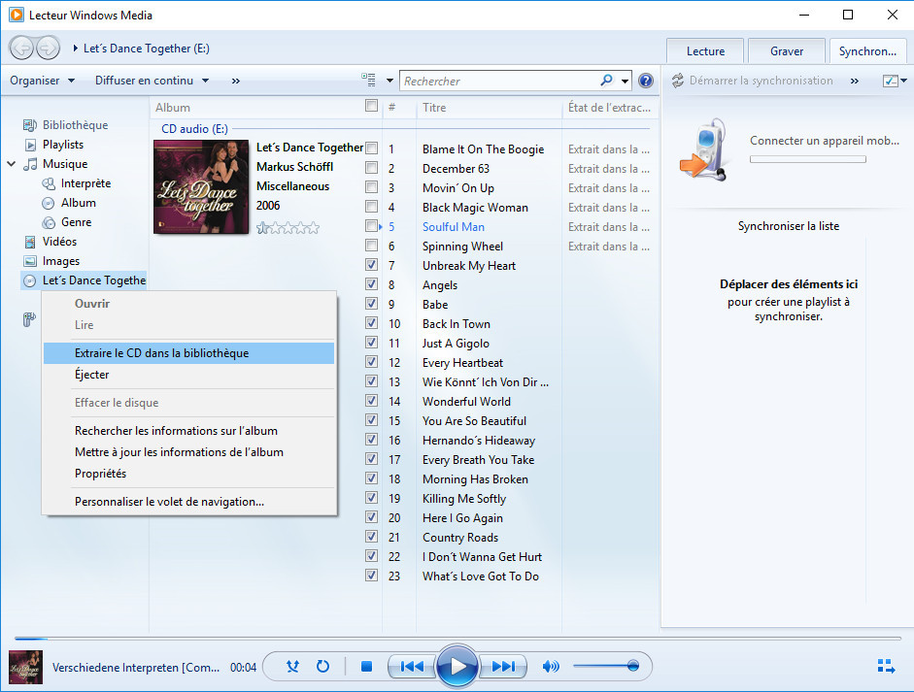The width and height of the screenshot is (914, 692).
Task: Switch to the Synchroniser tab
Action: [x=868, y=51]
